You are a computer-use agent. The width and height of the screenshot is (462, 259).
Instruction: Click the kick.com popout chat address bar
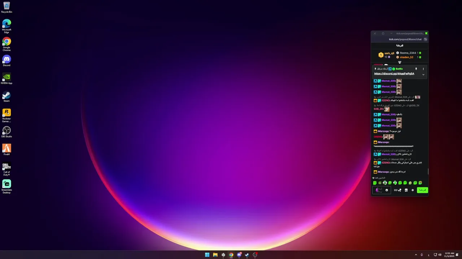(405, 39)
